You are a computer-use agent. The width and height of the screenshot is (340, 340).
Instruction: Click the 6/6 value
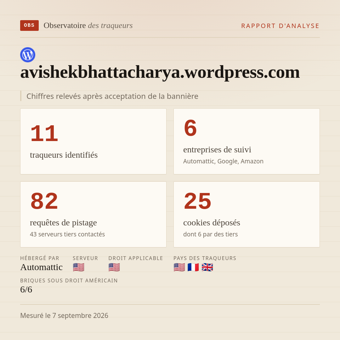click(x=26, y=290)
